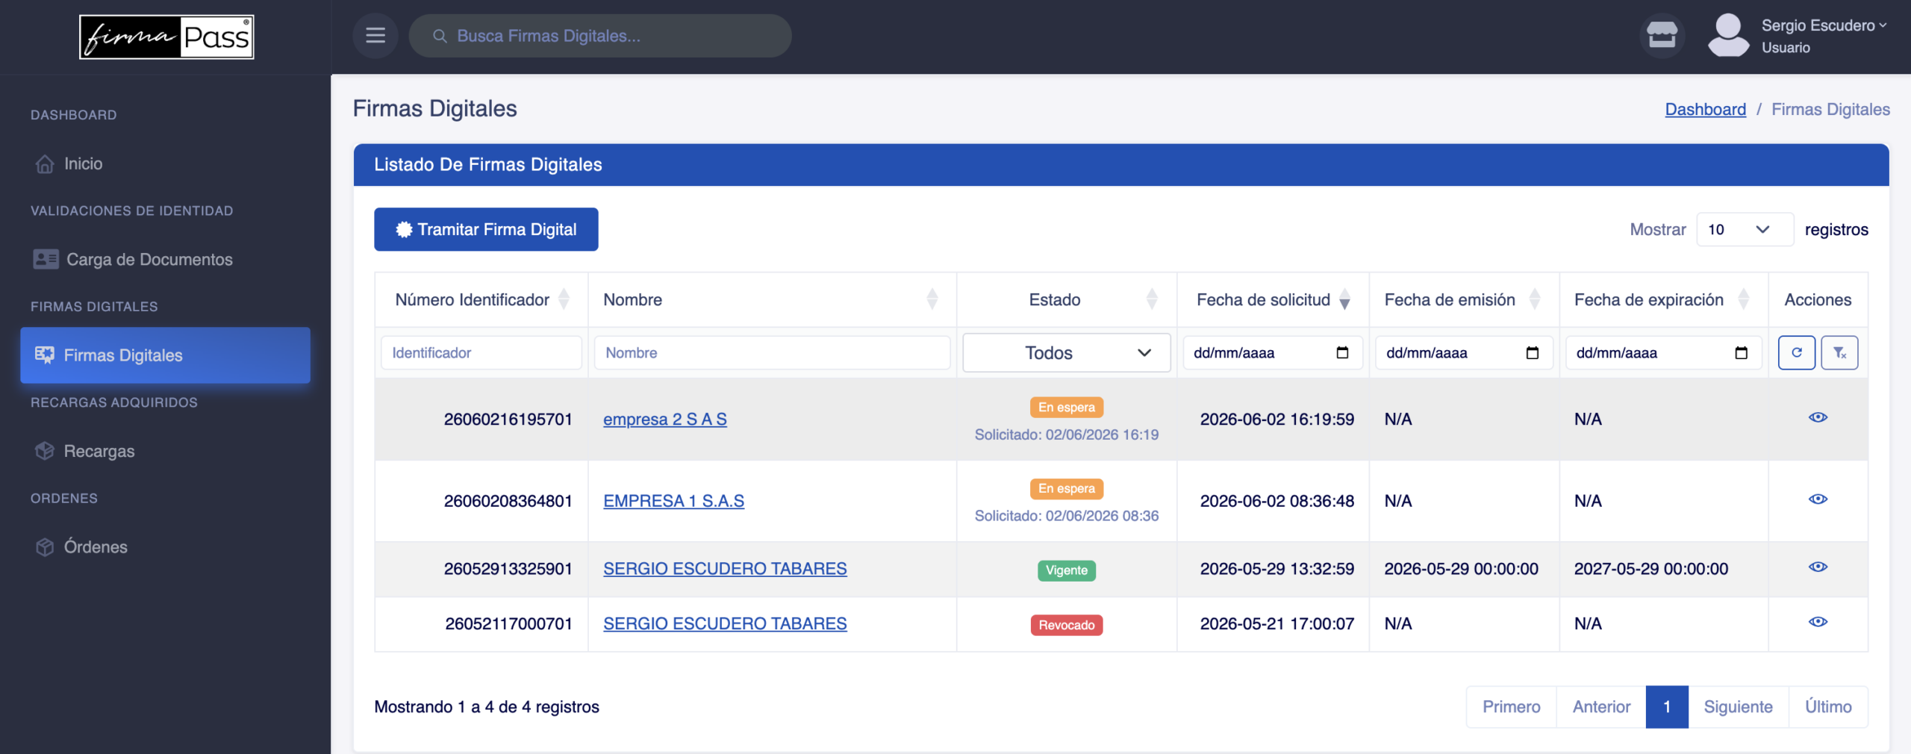Sort by Nombre column arrows

point(932,299)
